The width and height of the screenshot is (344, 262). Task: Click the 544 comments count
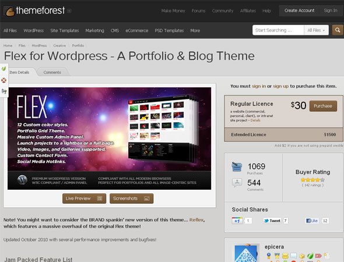coord(254,183)
